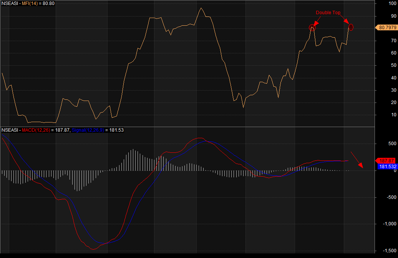Click the right Double Top circle marker
Viewport: 398px width, 258px height.
(x=350, y=27)
